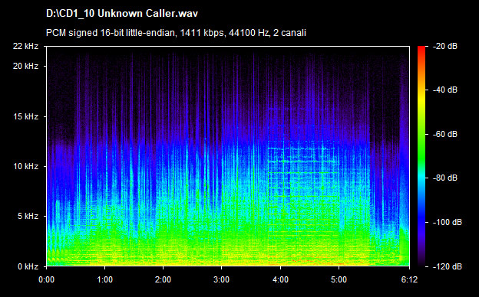Select the 5:00 time axis marker
The image size is (479, 297).
339,279
